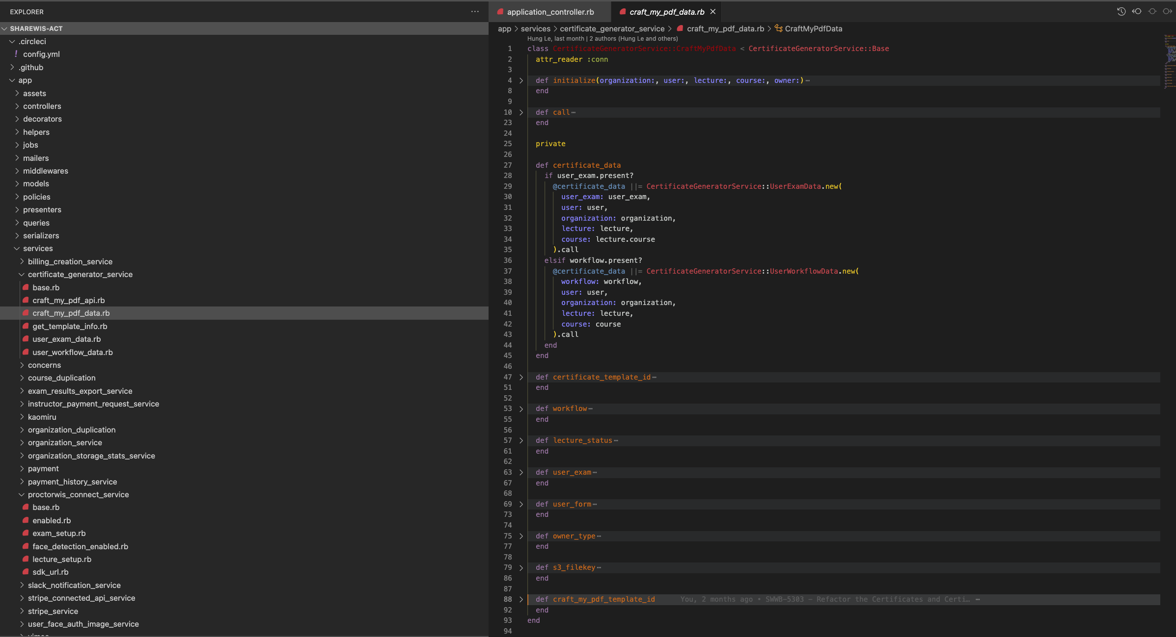This screenshot has width=1176, height=637.
Task: Click 'certificate_generator_service' breadcrumb segment
Action: tap(612, 28)
